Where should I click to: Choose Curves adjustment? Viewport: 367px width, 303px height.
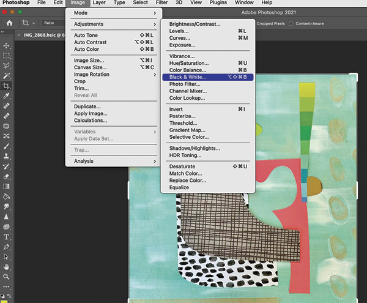[x=208, y=38]
